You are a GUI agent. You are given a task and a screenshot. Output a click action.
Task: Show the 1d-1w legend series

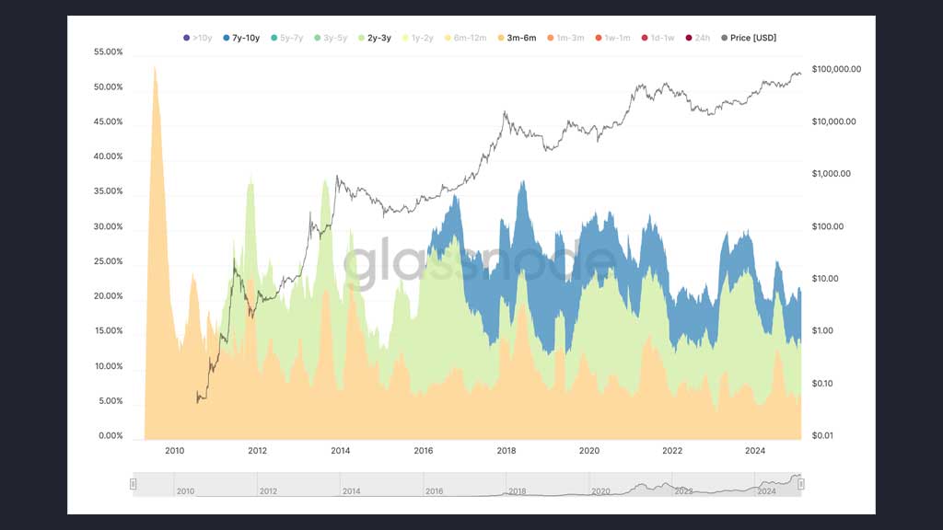click(658, 38)
